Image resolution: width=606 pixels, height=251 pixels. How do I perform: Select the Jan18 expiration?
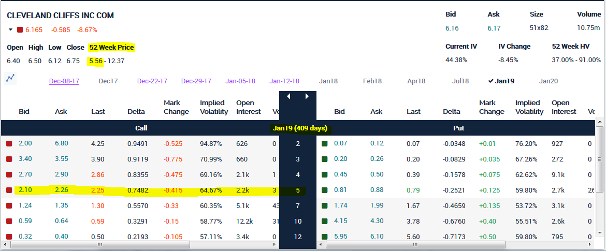(328, 81)
